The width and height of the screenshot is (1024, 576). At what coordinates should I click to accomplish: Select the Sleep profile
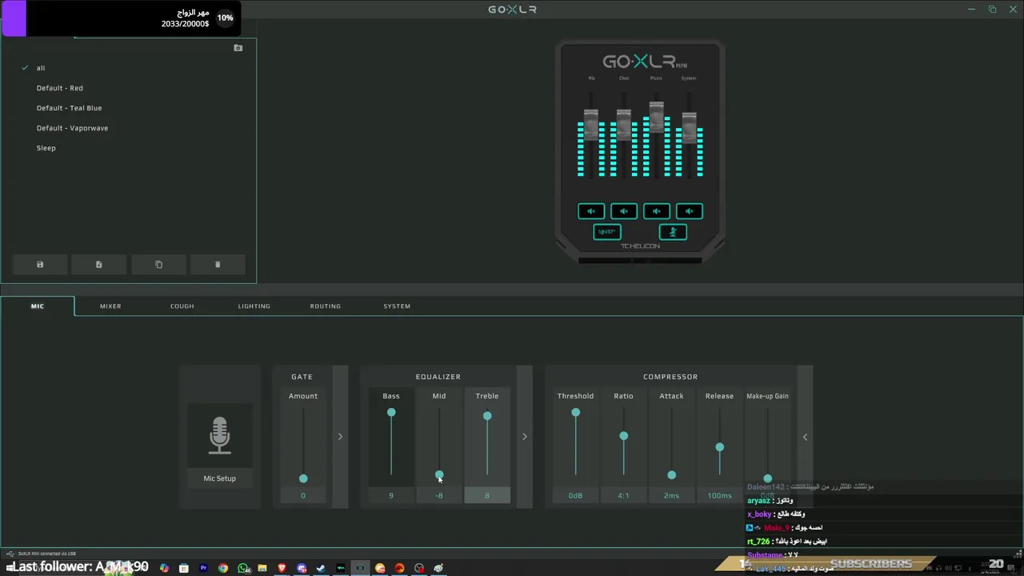tap(46, 148)
